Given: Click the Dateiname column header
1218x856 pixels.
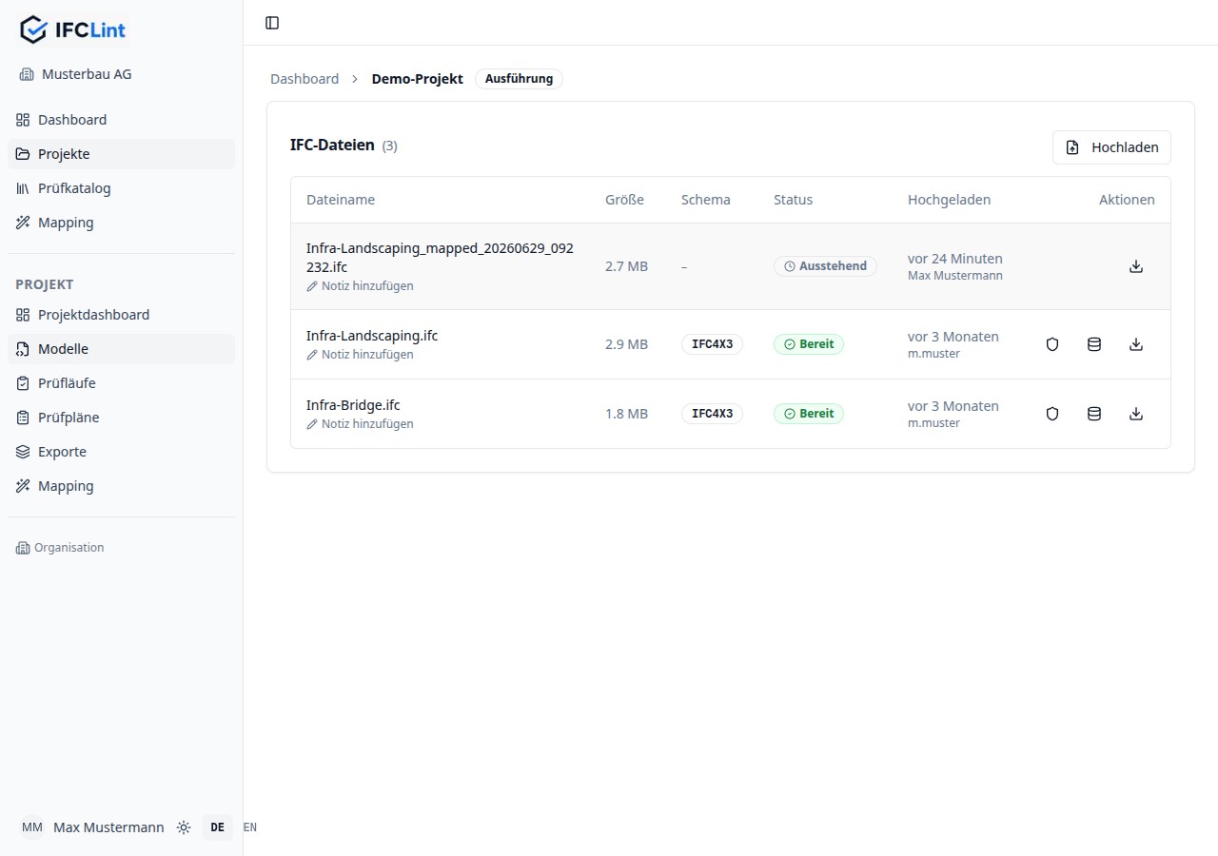Looking at the screenshot, I should point(341,200).
